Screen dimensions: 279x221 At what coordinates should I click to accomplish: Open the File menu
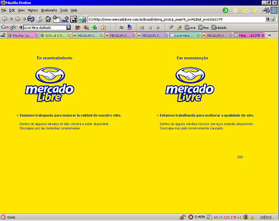(4, 10)
